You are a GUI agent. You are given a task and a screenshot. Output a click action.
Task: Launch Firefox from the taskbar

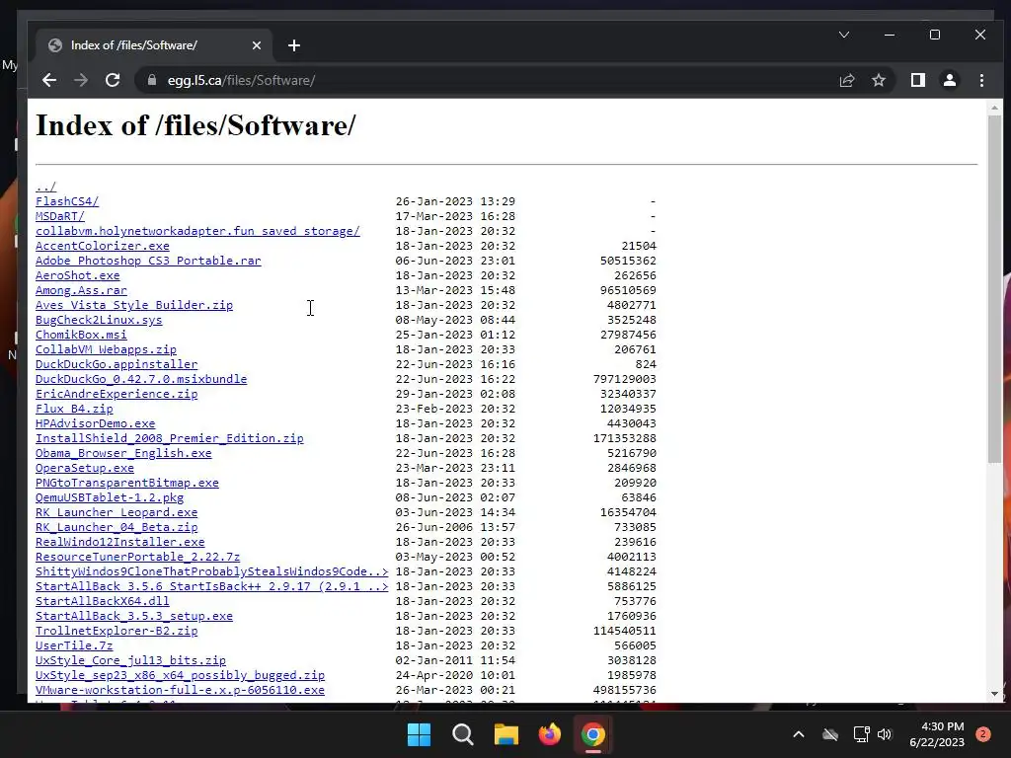tap(549, 734)
